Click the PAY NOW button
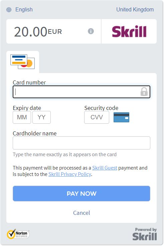Viewport: 164px width, 246px height. pyautogui.click(x=81, y=194)
